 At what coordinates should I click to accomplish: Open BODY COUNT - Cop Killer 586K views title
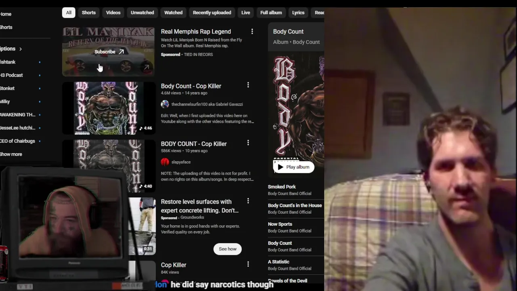194,143
